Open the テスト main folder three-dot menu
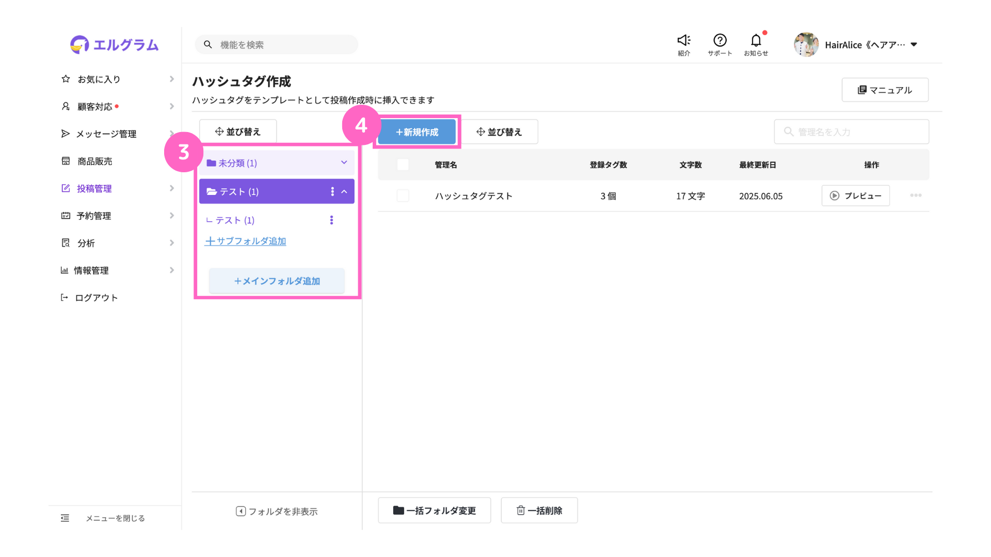This screenshot has width=991, height=557. point(332,191)
